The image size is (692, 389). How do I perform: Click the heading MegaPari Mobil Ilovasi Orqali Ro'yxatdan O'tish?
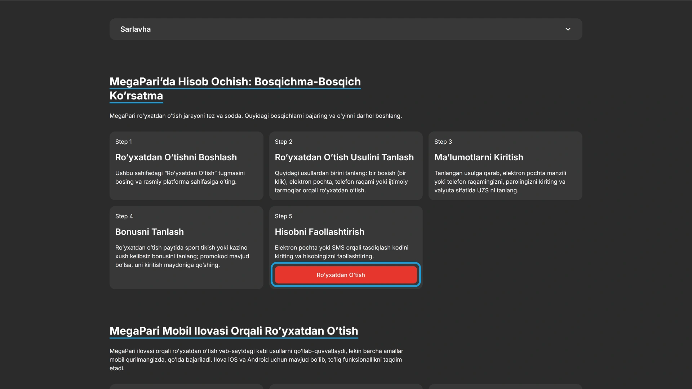(x=234, y=331)
